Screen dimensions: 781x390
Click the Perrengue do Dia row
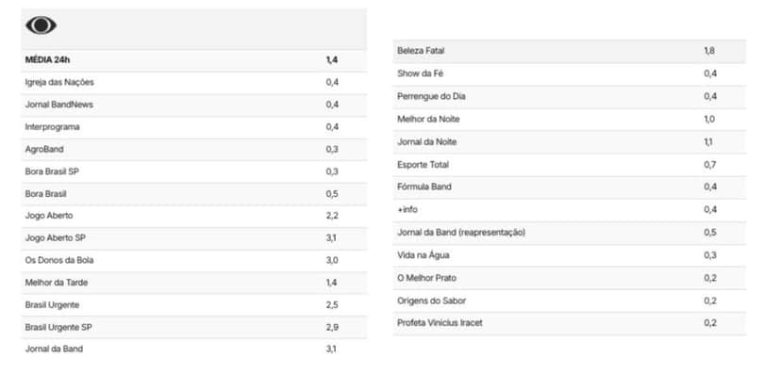click(x=570, y=97)
